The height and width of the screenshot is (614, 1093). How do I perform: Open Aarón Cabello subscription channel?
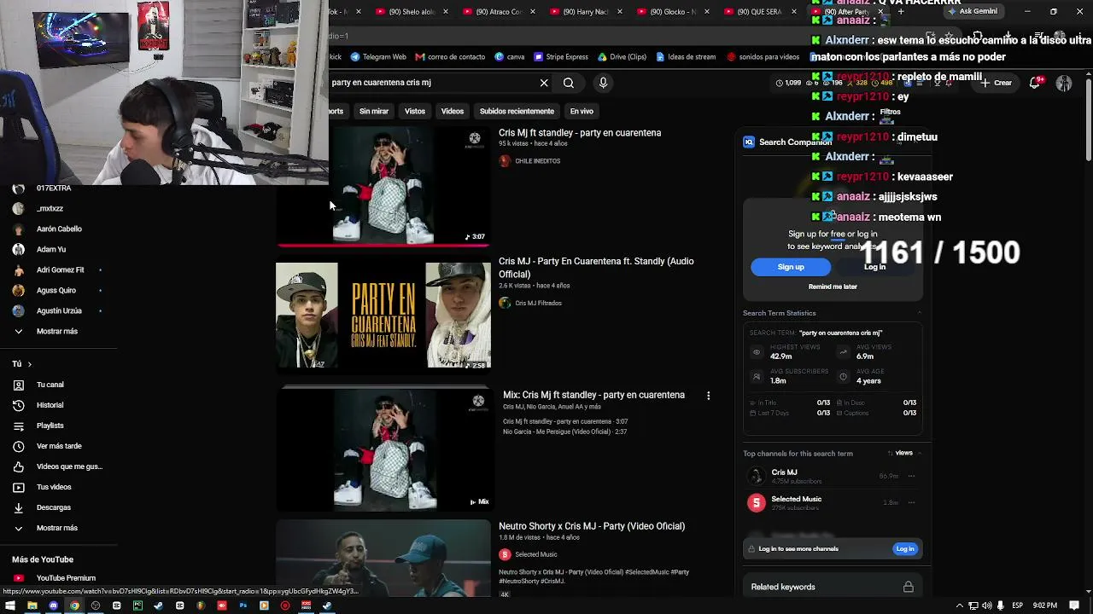(x=59, y=229)
